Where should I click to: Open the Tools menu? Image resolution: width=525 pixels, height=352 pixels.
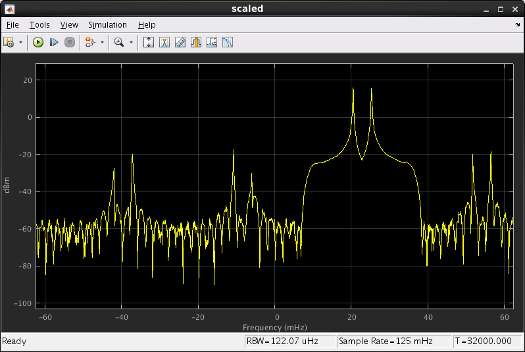39,25
